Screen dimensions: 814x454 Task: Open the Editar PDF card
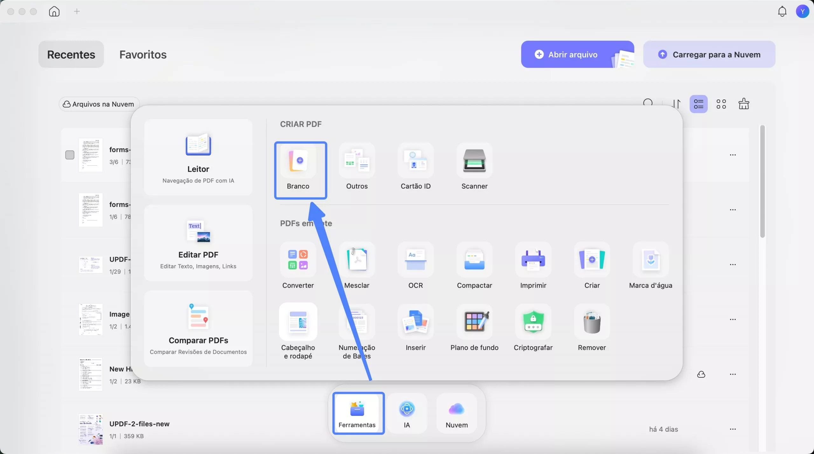pos(198,243)
